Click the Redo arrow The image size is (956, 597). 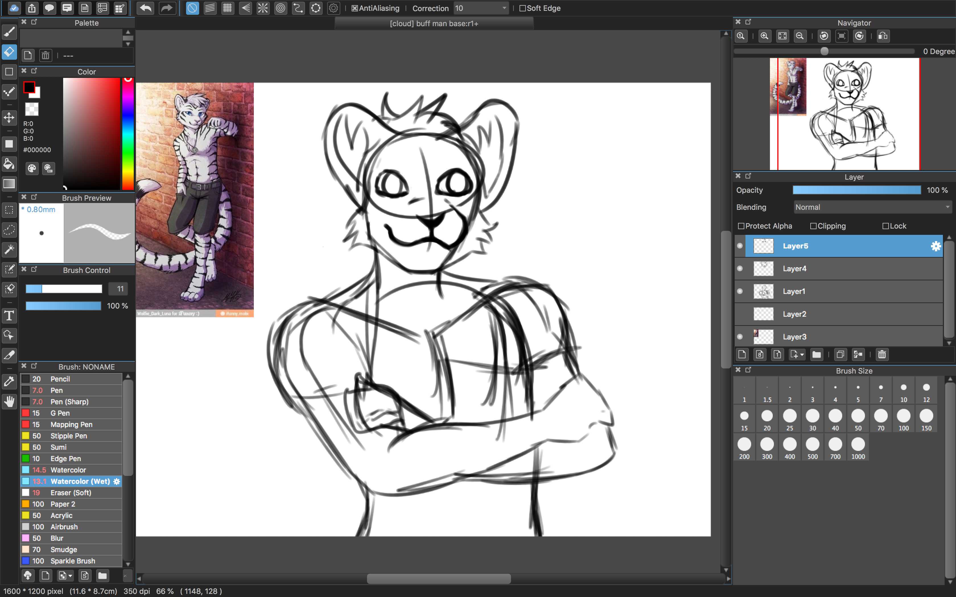167,8
